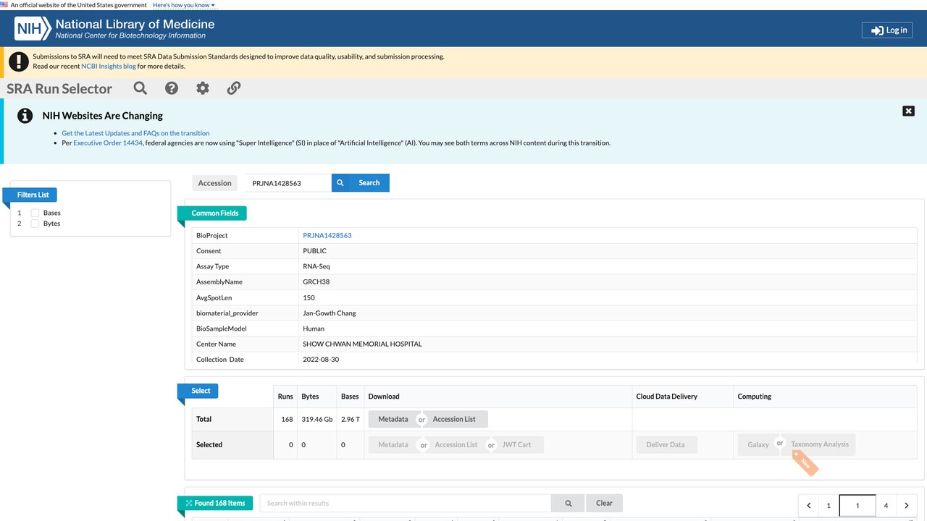The width and height of the screenshot is (927, 521).
Task: Download Total Metadata file
Action: point(393,419)
